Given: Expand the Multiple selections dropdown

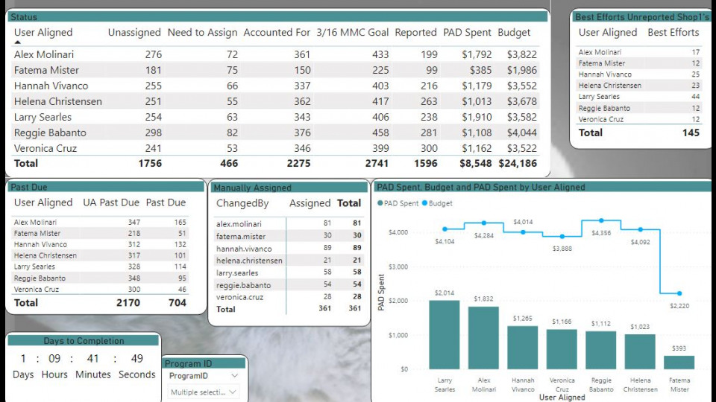Looking at the screenshot, I should click(x=233, y=392).
